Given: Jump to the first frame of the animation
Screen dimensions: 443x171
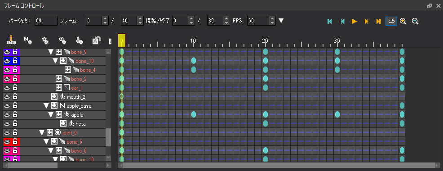Looking at the screenshot, I should pos(329,21).
